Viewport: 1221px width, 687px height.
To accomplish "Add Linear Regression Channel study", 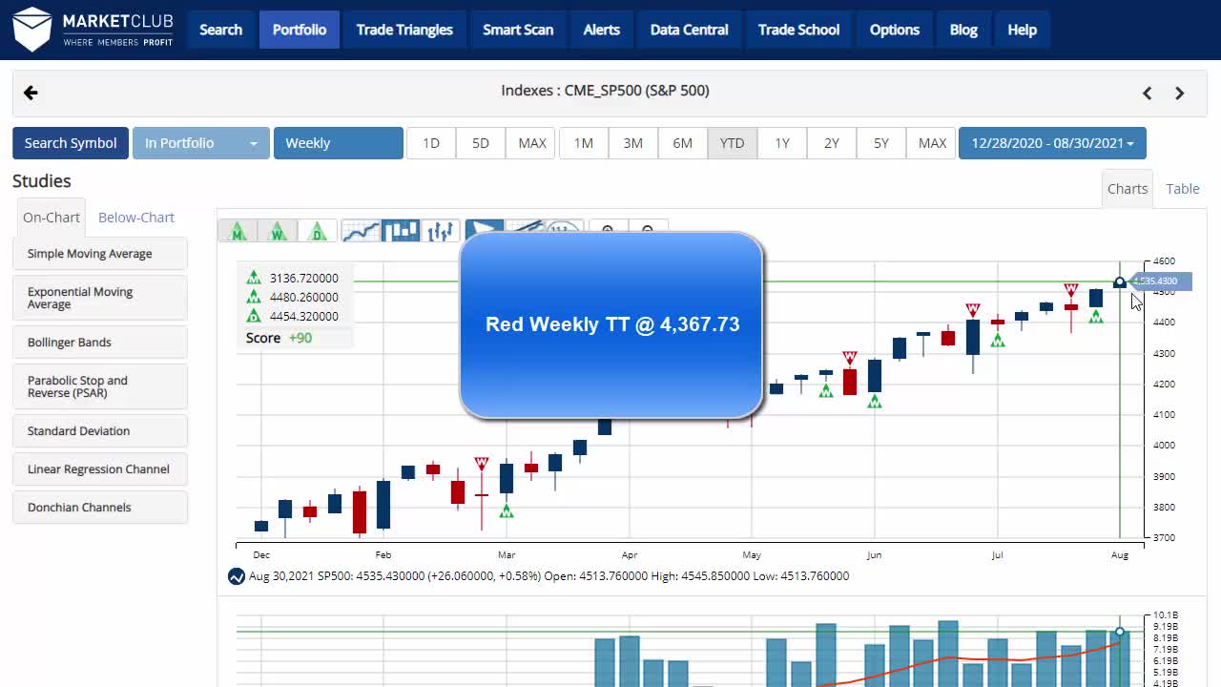I will [100, 469].
